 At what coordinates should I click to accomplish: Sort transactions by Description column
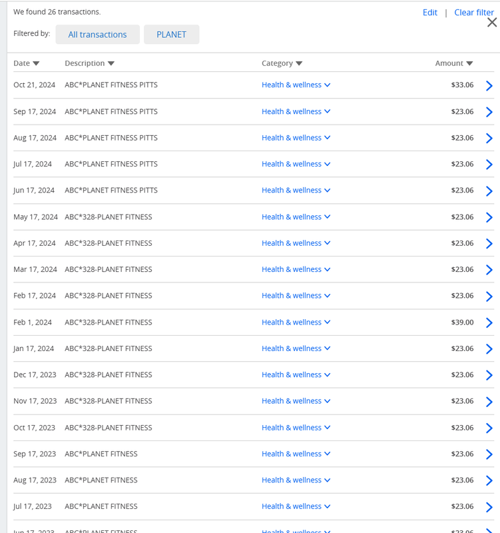pyautogui.click(x=90, y=63)
